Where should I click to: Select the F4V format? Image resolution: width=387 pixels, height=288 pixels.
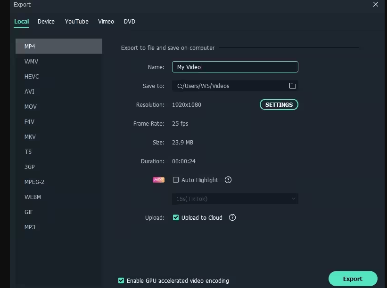tap(59, 121)
